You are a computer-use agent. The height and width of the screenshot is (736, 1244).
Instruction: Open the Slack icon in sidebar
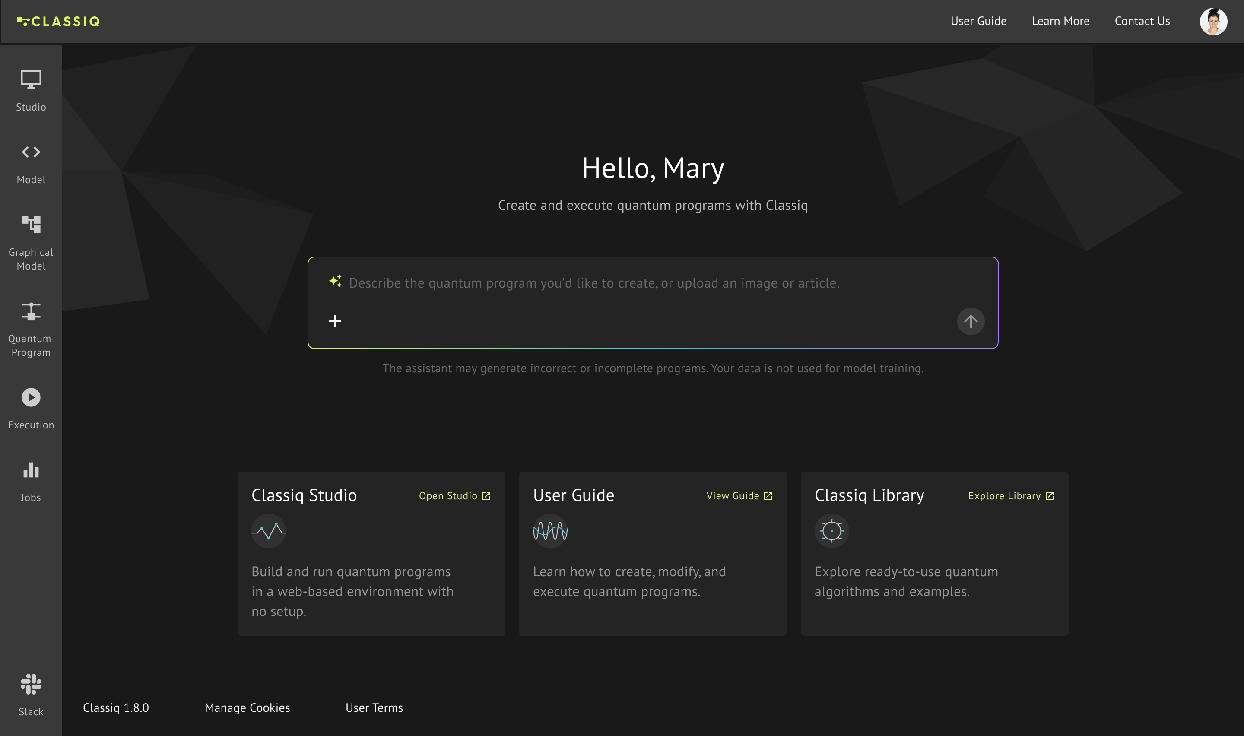tap(31, 684)
